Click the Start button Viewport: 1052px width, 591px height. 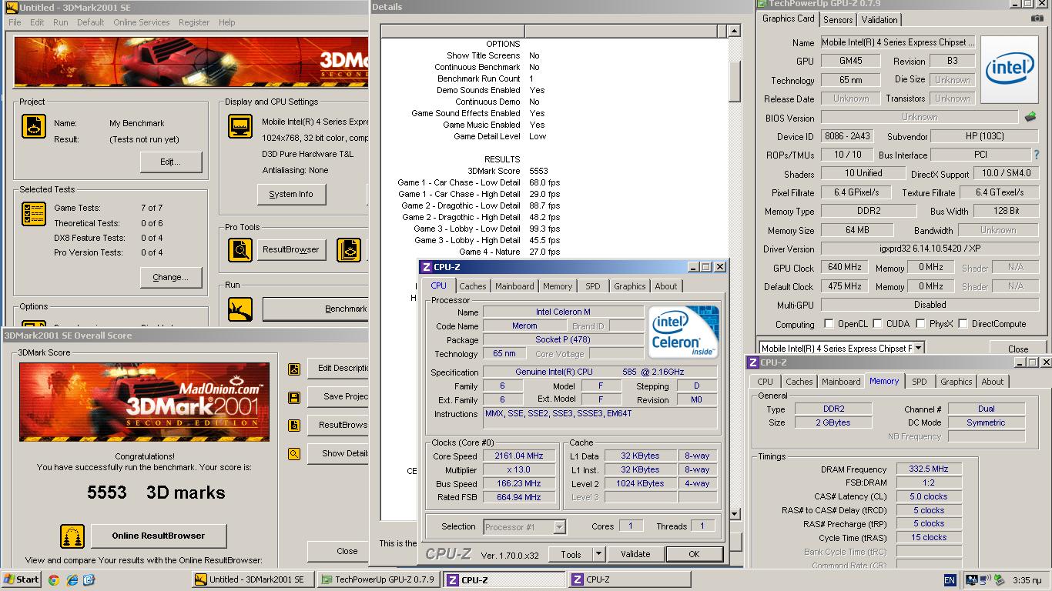tap(22, 579)
